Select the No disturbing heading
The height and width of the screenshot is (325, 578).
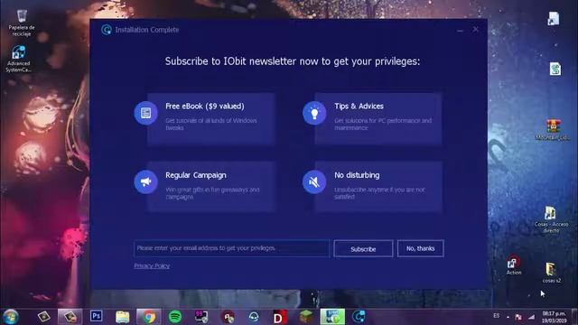pyautogui.click(x=357, y=175)
